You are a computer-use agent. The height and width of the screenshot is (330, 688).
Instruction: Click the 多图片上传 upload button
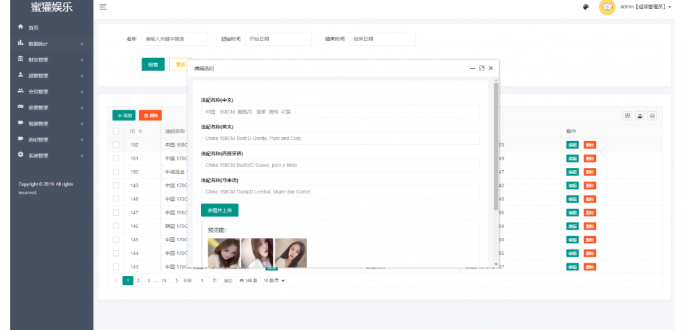(x=219, y=210)
